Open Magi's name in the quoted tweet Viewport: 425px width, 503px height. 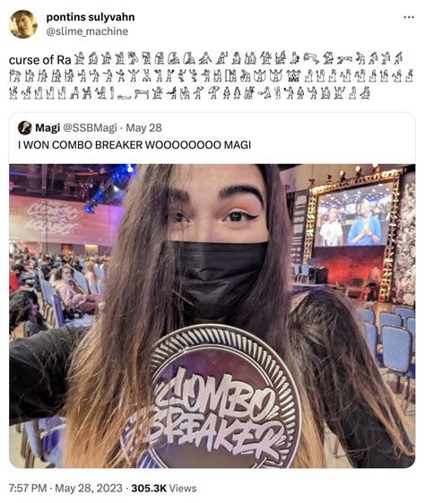(x=48, y=128)
